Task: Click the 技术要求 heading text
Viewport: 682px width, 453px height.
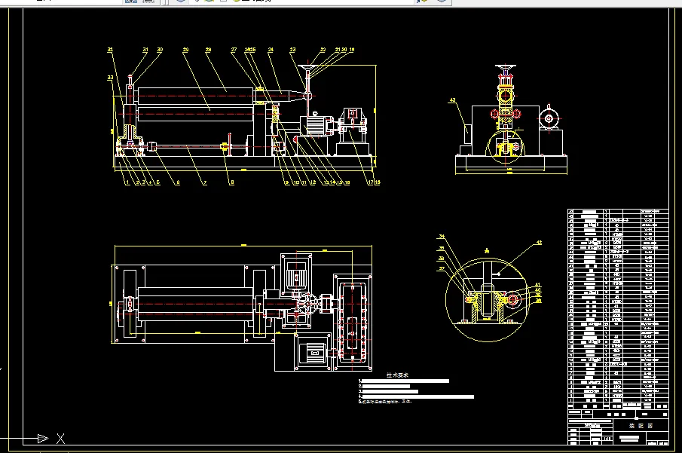Action: [398, 375]
